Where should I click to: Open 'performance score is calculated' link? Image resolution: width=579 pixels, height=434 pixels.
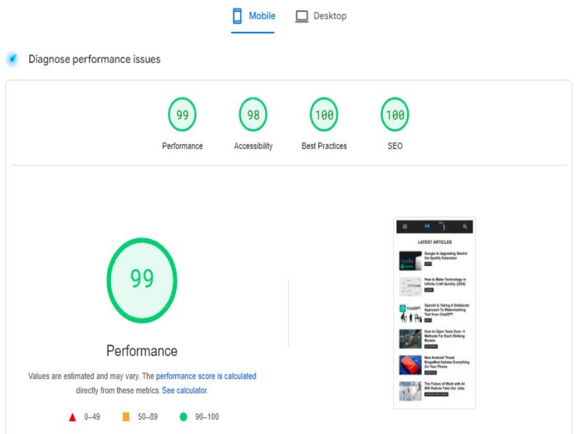(206, 376)
